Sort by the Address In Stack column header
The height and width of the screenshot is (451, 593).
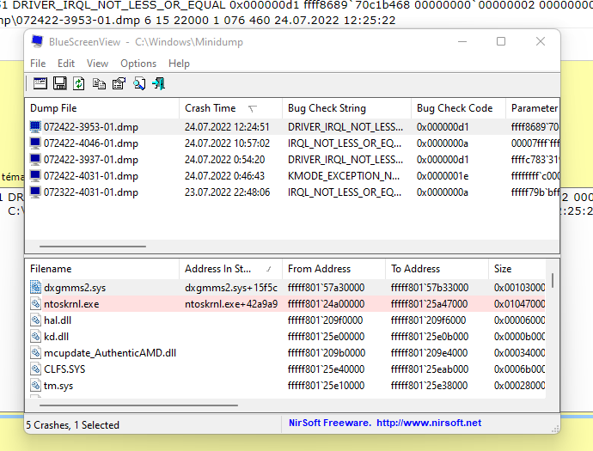[230, 269]
